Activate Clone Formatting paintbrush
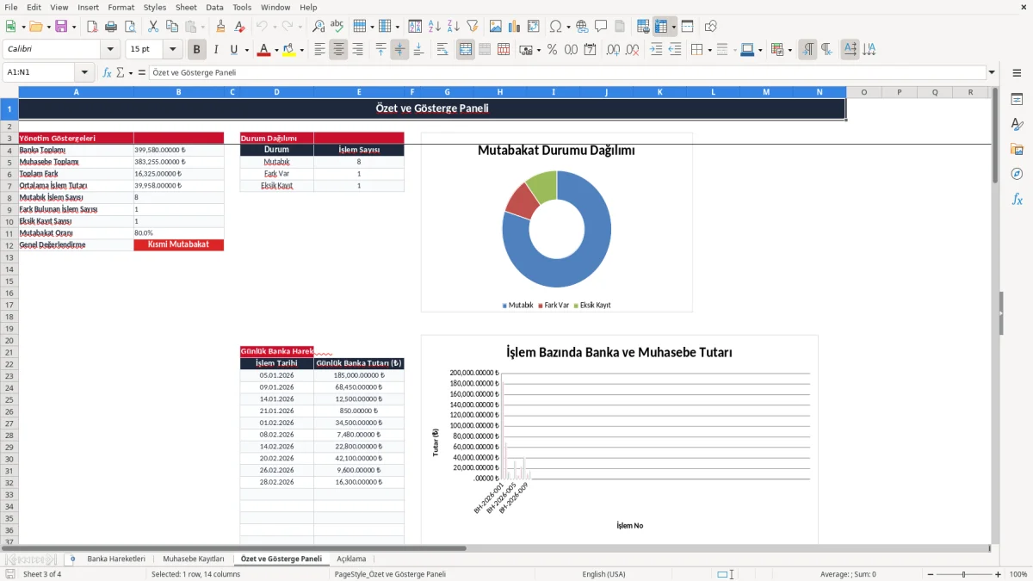 (x=221, y=27)
